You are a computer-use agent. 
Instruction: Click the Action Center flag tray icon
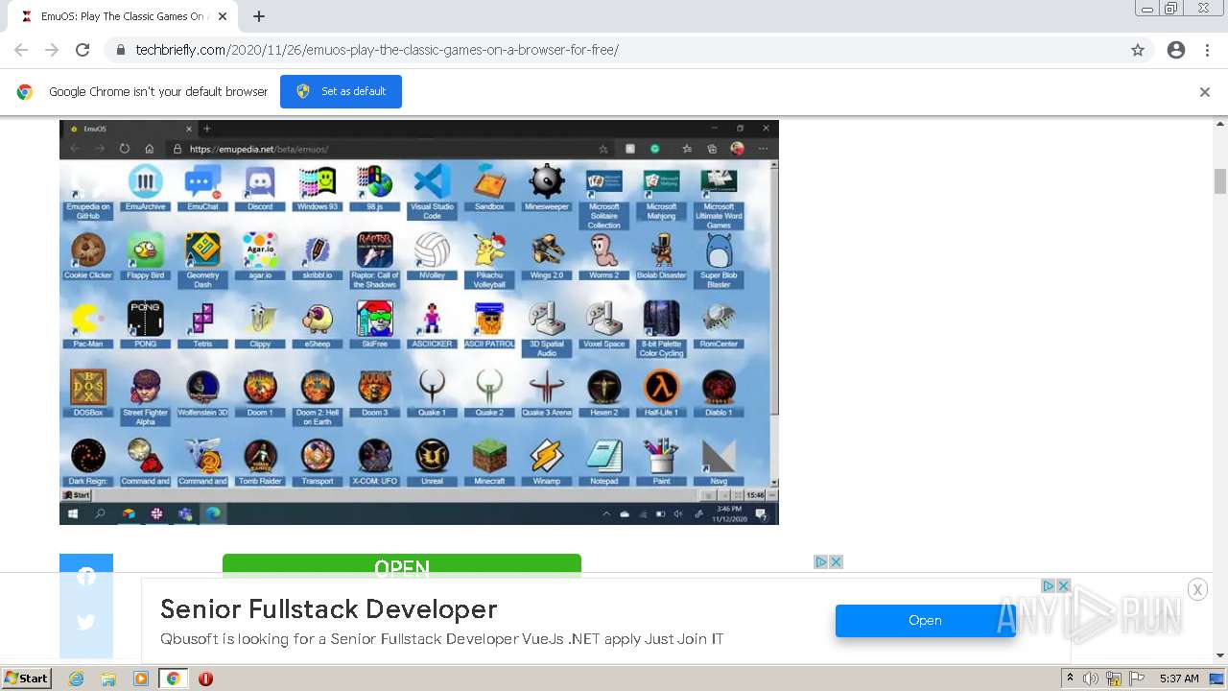1136,679
